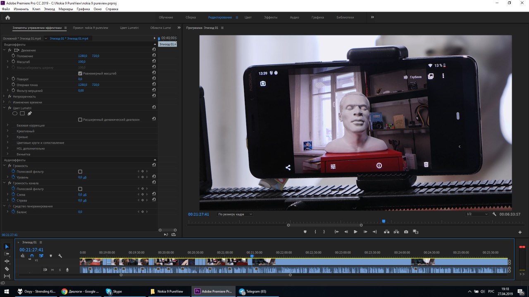The height and width of the screenshot is (297, 529).
Task: Click the timeline playhead on the time ruler
Action: click(252, 256)
